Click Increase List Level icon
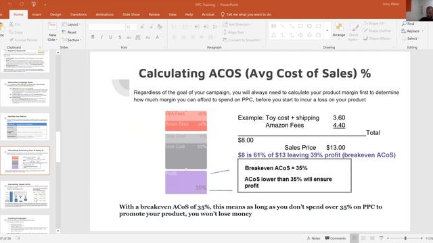The height and width of the screenshot is (243, 433). [206, 27]
